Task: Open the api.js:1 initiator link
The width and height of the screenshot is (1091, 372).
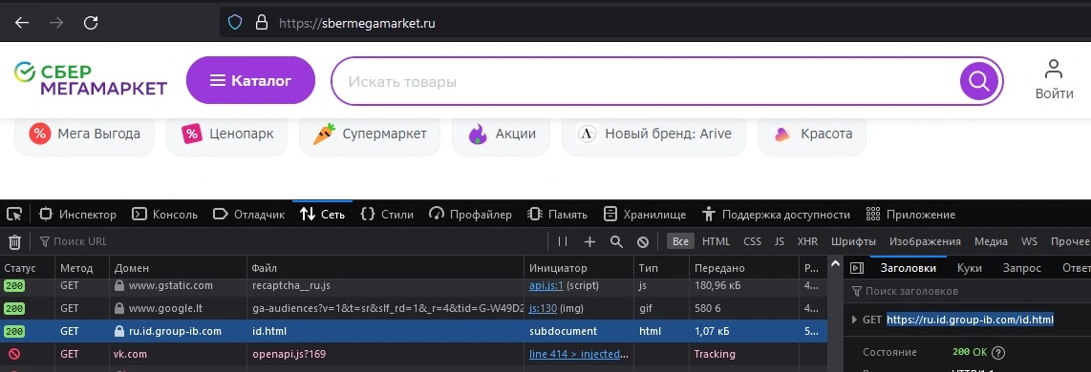Action: click(546, 286)
